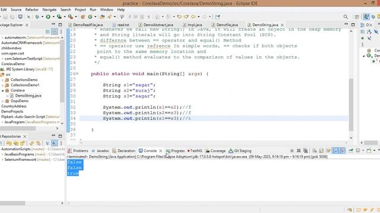Image resolution: width=380 pixels, height=213 pixels.
Task: Collapse CoreJava package node
Action: (x=2, y=91)
